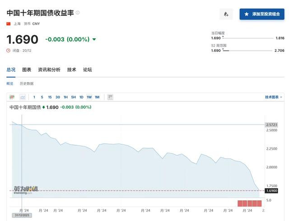This screenshot has height=221, width=289.
Task: Switch chart to candlestick type icon
Action: tap(12, 97)
